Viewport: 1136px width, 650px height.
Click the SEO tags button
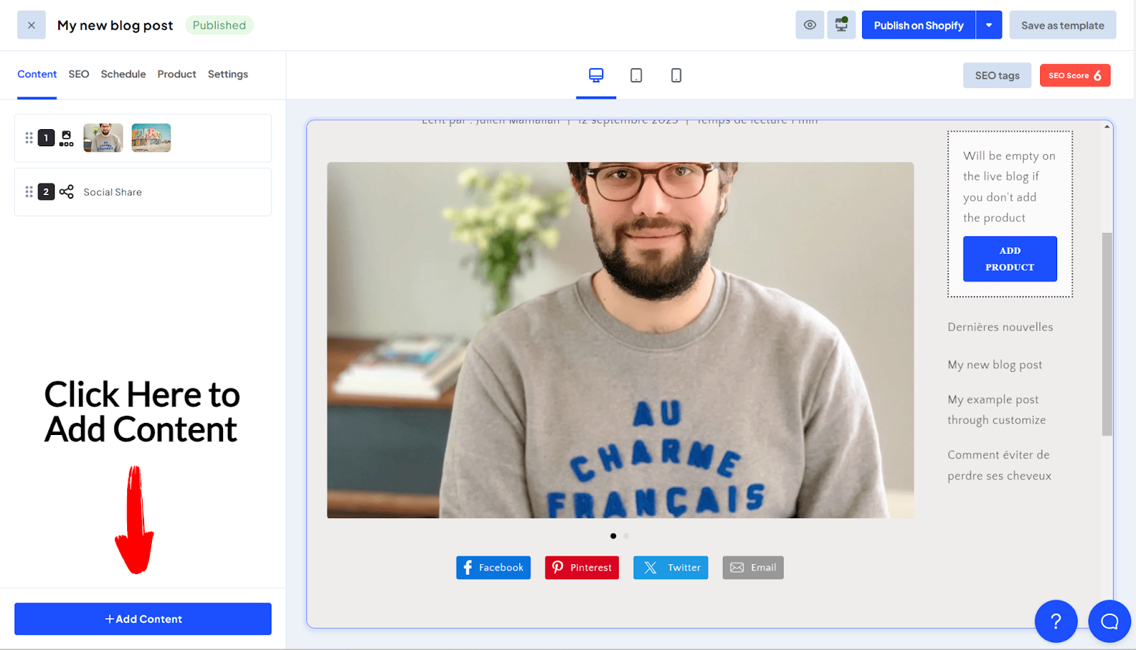(996, 75)
